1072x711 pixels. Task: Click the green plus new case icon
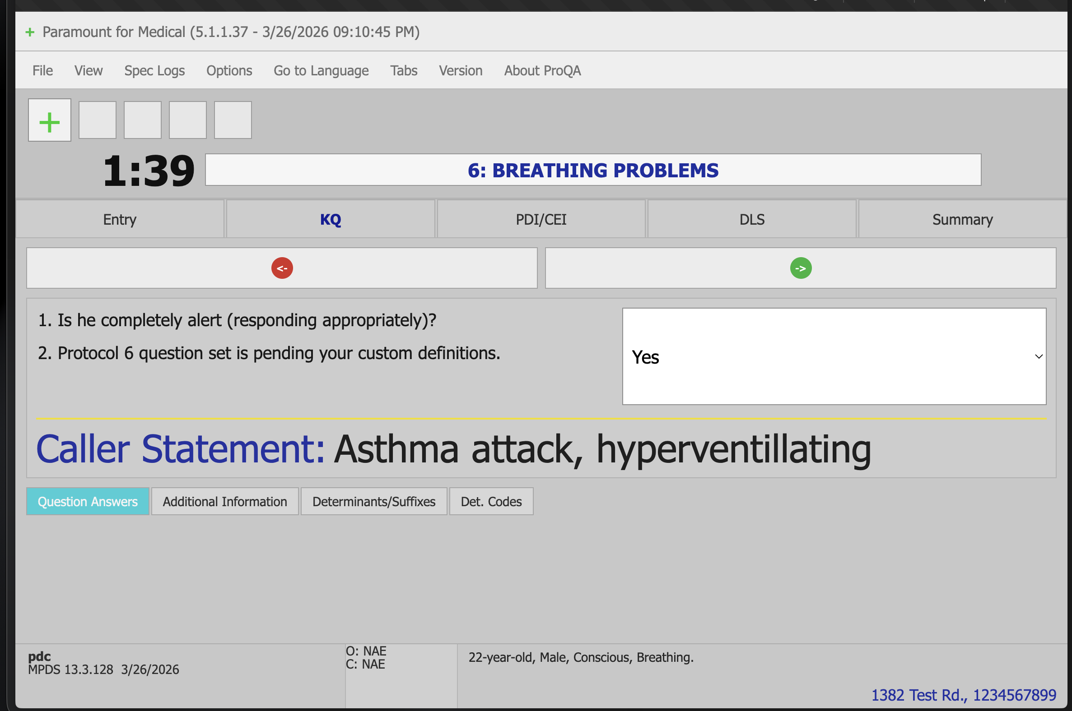pos(50,120)
